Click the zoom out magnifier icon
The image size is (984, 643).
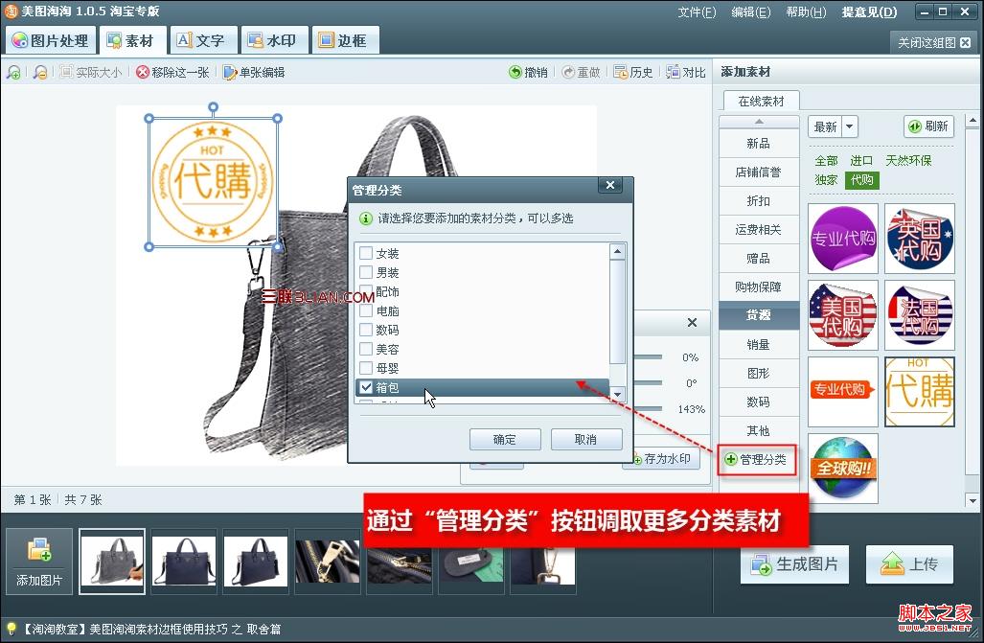point(41,72)
